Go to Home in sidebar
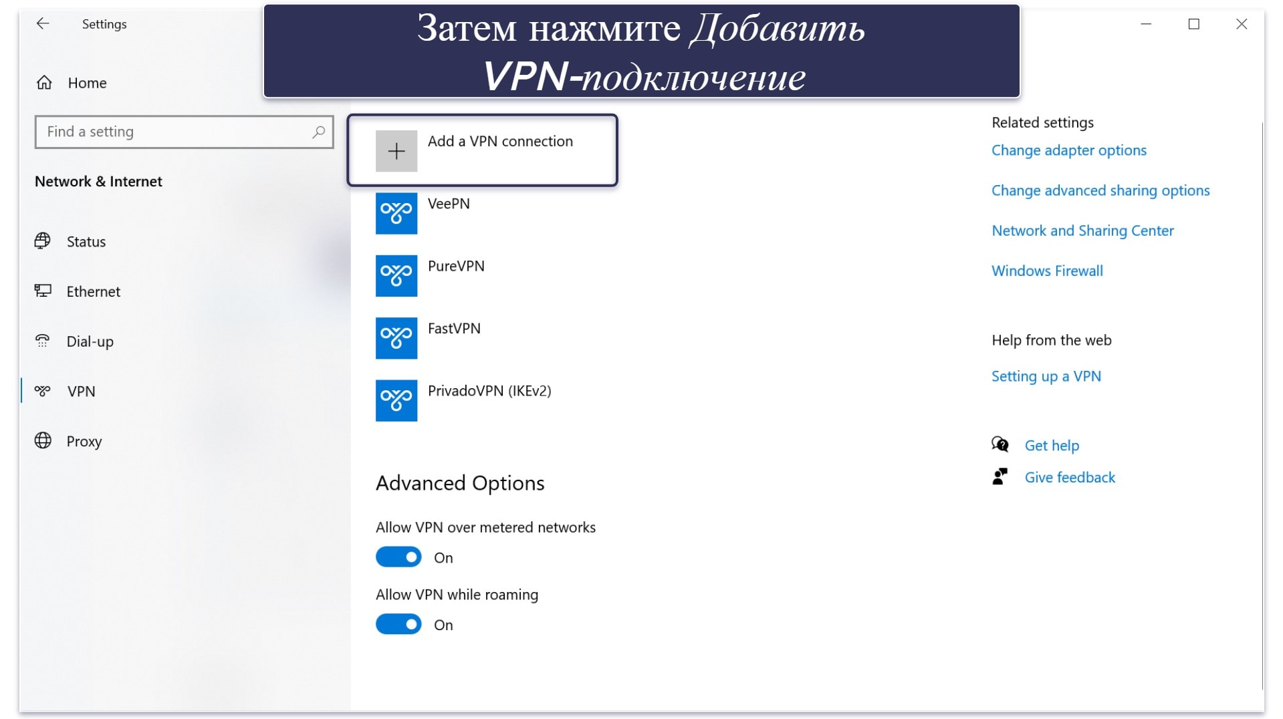This screenshot has width=1283, height=719. point(88,83)
